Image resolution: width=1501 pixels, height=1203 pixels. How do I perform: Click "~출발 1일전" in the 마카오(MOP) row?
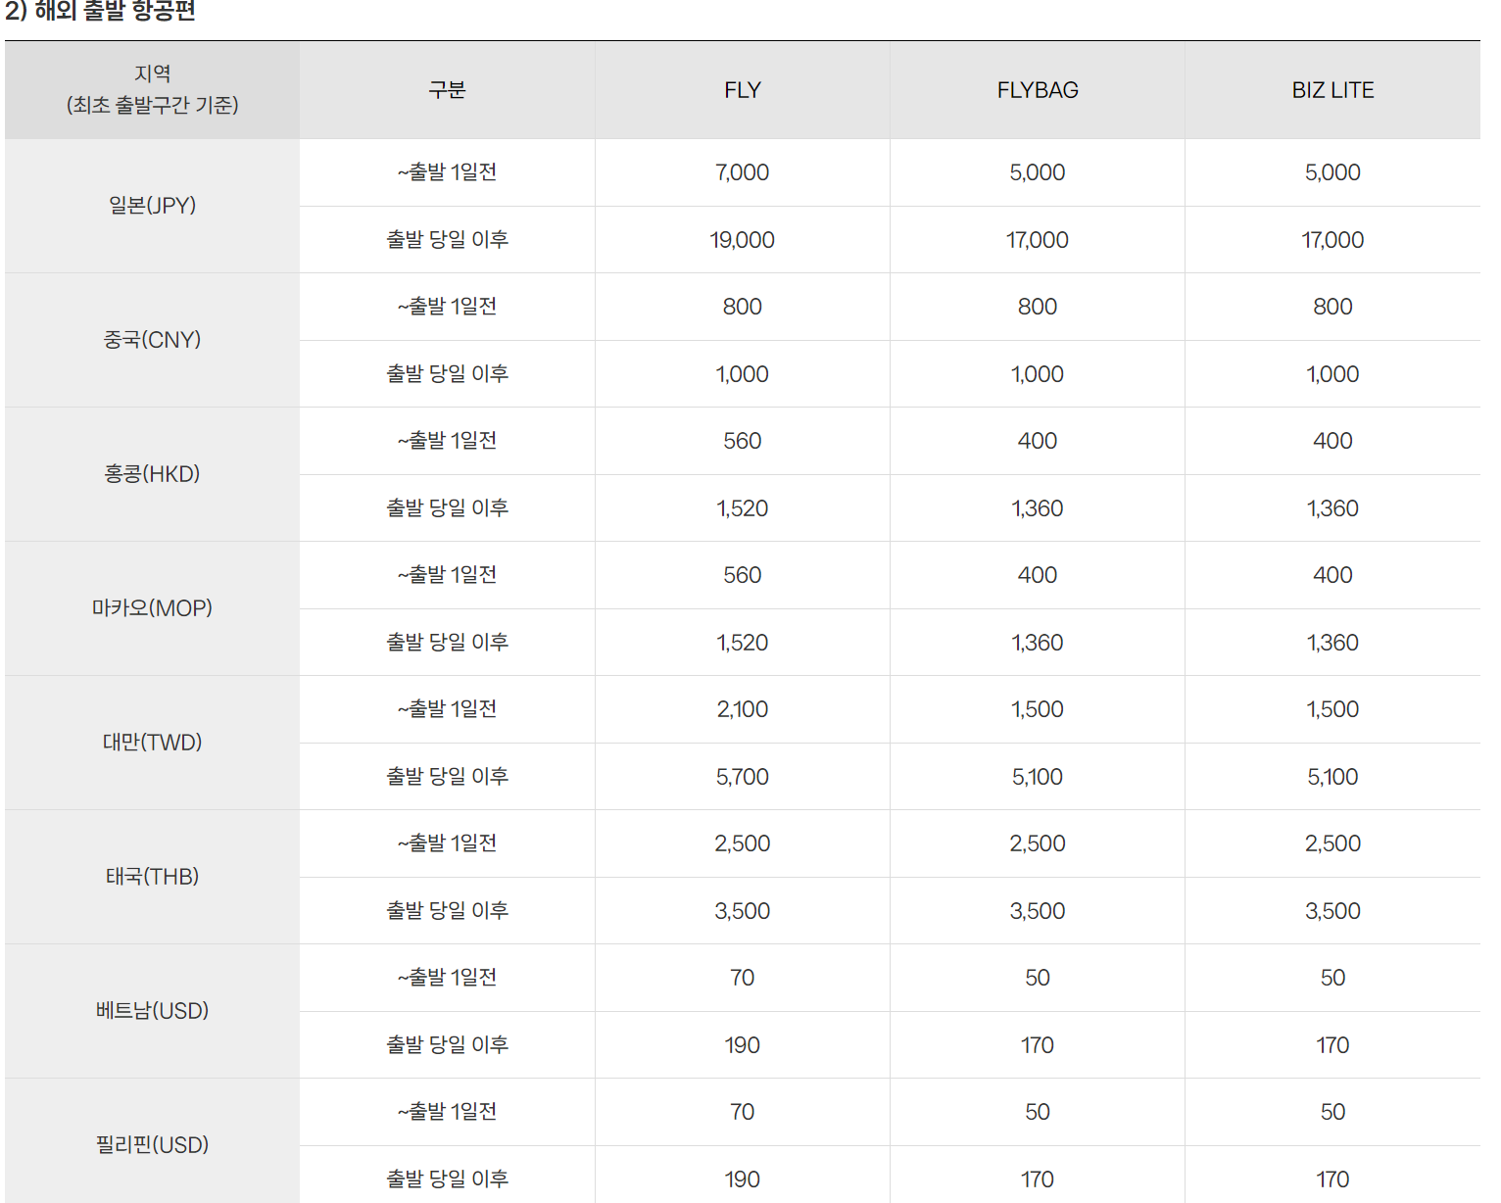pyautogui.click(x=447, y=575)
